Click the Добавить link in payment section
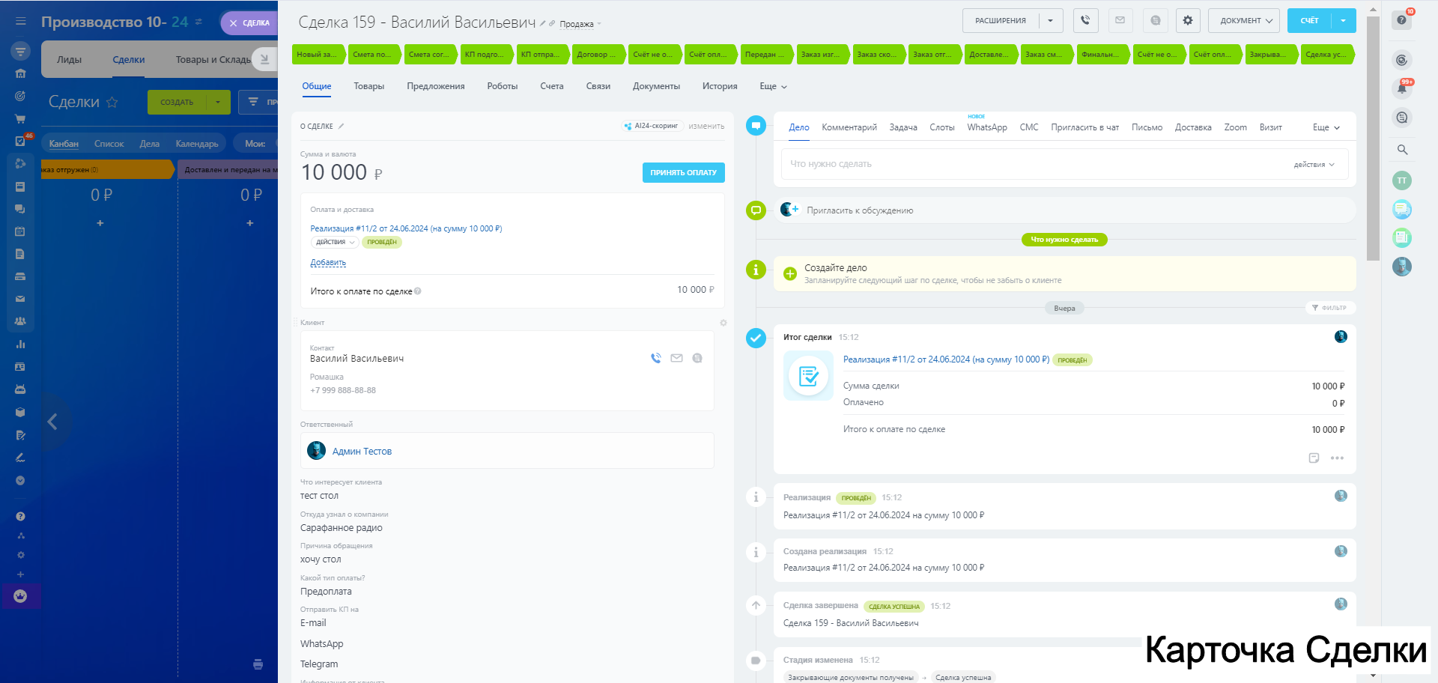Image resolution: width=1438 pixels, height=683 pixels. click(x=328, y=263)
